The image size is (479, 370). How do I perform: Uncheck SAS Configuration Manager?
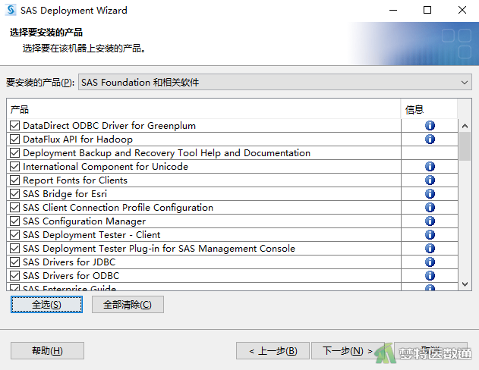[x=14, y=221]
